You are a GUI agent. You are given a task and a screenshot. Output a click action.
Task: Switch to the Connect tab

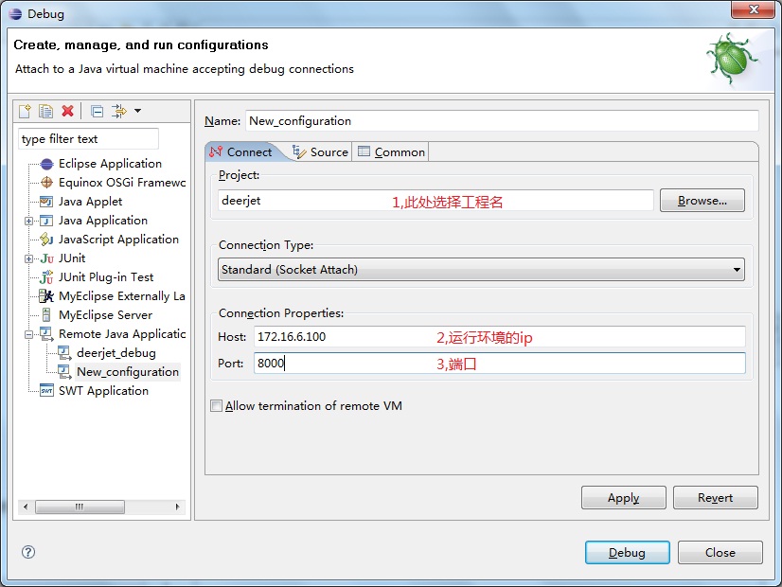pyautogui.click(x=241, y=152)
